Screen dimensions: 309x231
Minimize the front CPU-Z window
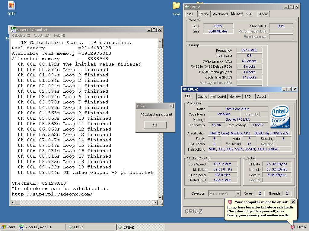click(284, 89)
